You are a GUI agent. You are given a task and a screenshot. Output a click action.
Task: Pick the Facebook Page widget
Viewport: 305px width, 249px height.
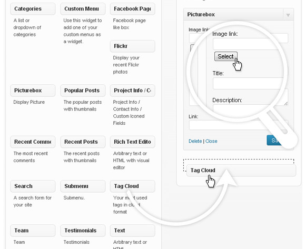tap(132, 9)
